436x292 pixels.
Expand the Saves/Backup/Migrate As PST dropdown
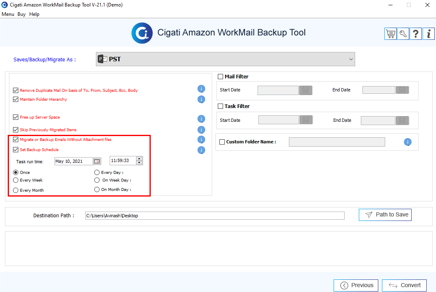coord(225,59)
